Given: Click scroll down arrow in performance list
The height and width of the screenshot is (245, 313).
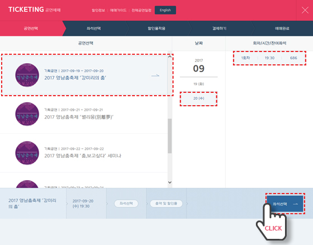Looking at the screenshot, I should click(x=170, y=182).
